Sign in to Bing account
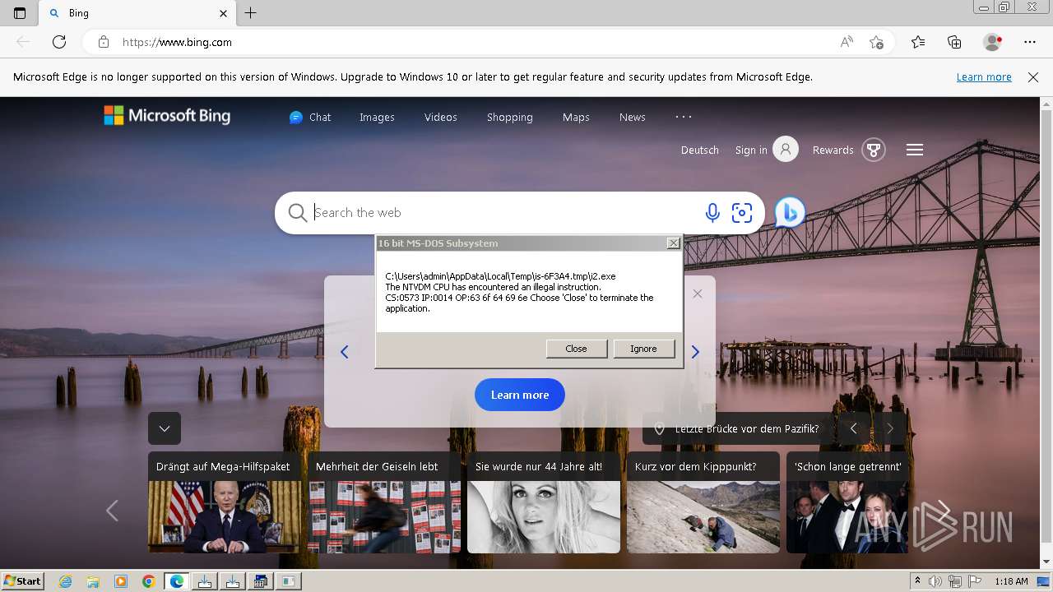 pos(766,150)
